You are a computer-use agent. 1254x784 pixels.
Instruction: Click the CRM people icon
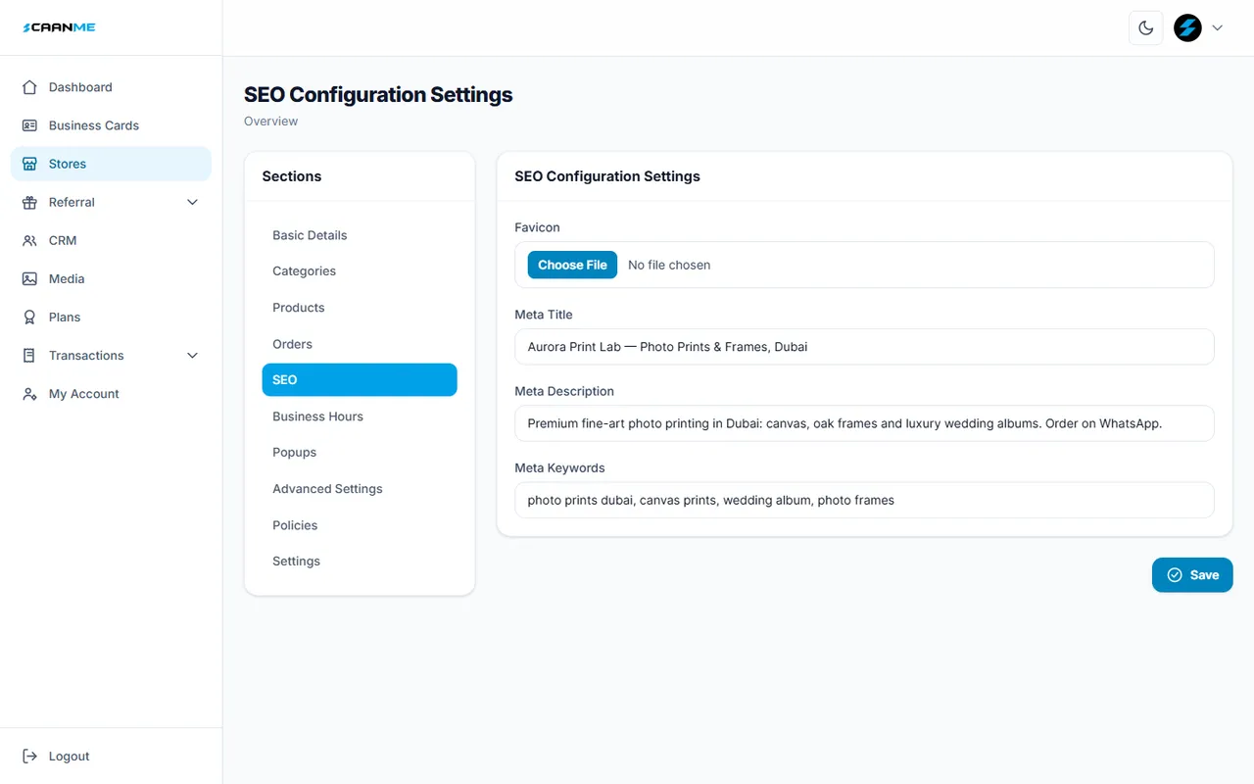click(29, 240)
